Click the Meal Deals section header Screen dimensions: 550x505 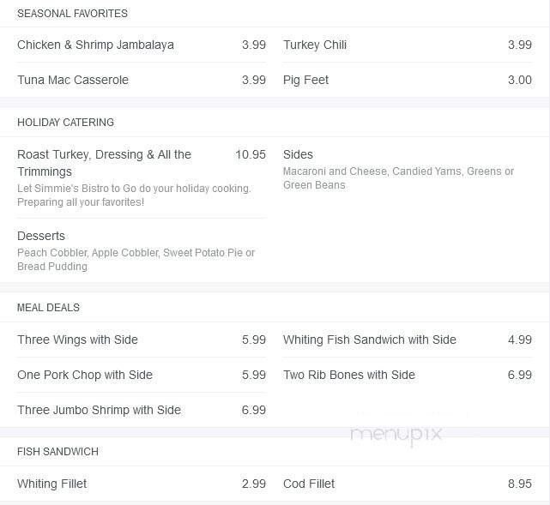tap(48, 308)
